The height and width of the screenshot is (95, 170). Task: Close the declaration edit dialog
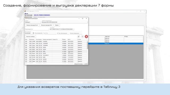pyautogui.click(x=86, y=18)
